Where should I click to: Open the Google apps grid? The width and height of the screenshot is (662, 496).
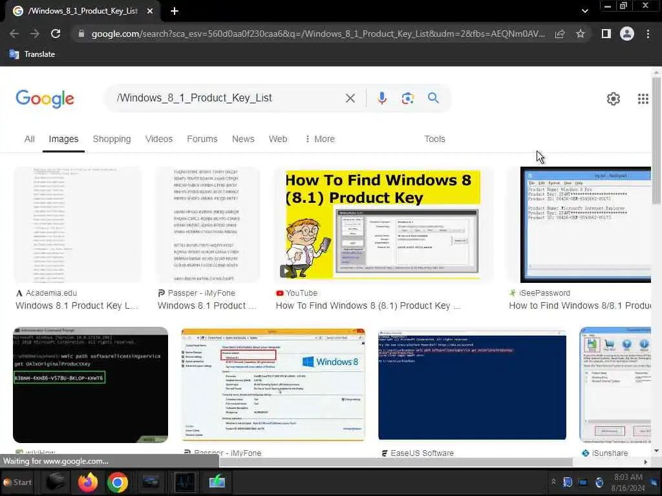coord(643,99)
